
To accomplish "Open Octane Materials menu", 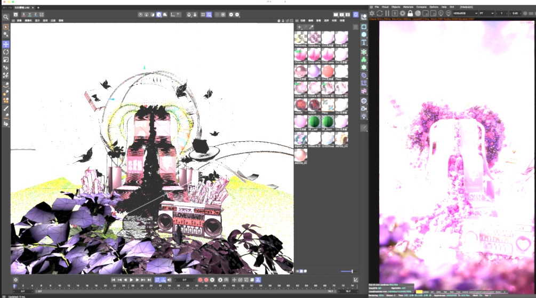I will click(408, 7).
